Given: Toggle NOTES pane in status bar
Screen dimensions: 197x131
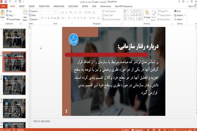Looking at the screenshot, I should [x=125, y=130].
